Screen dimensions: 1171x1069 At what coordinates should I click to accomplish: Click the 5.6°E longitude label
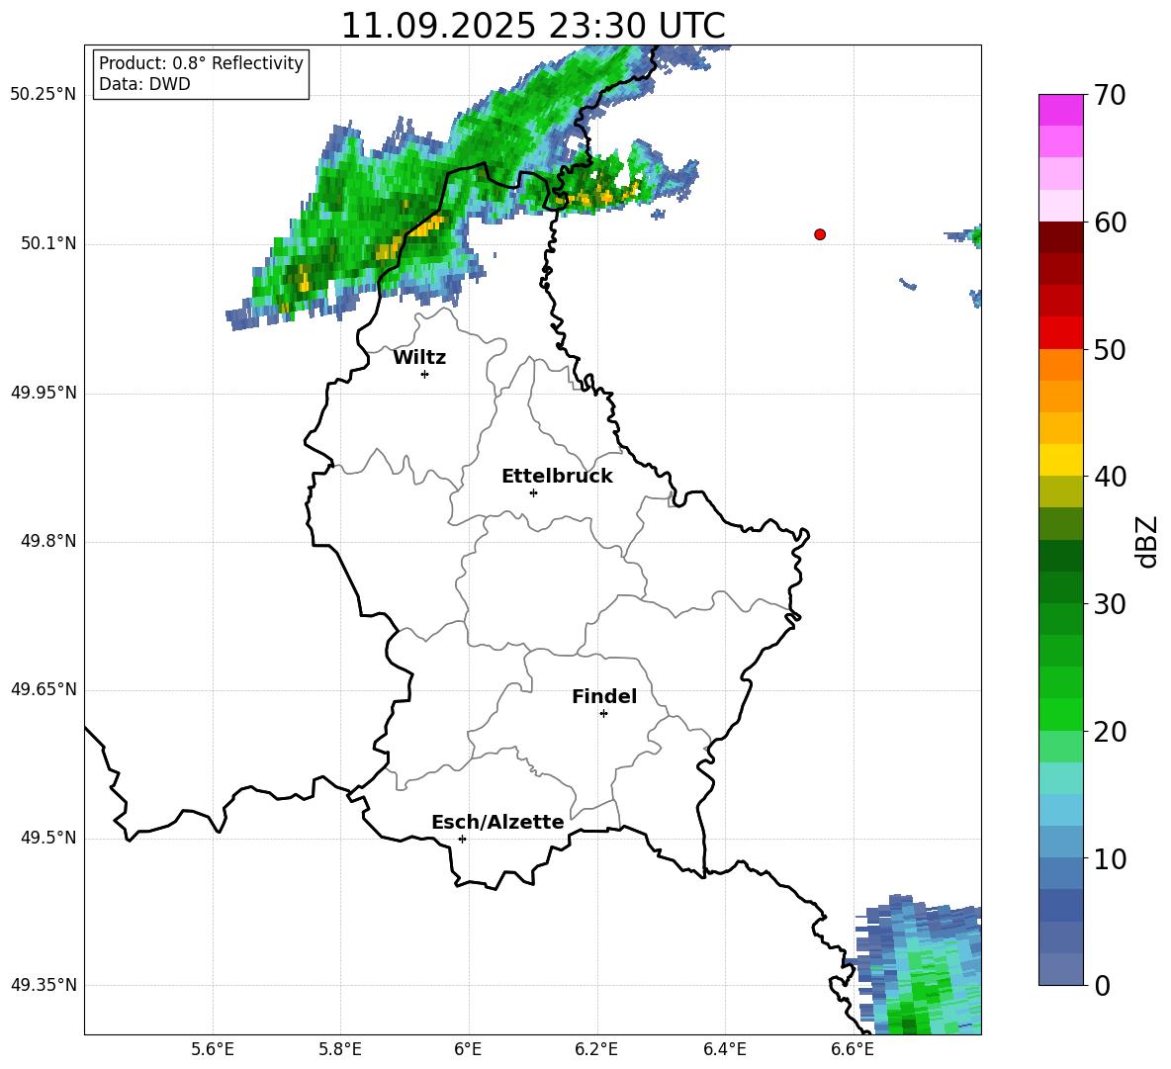(213, 1049)
